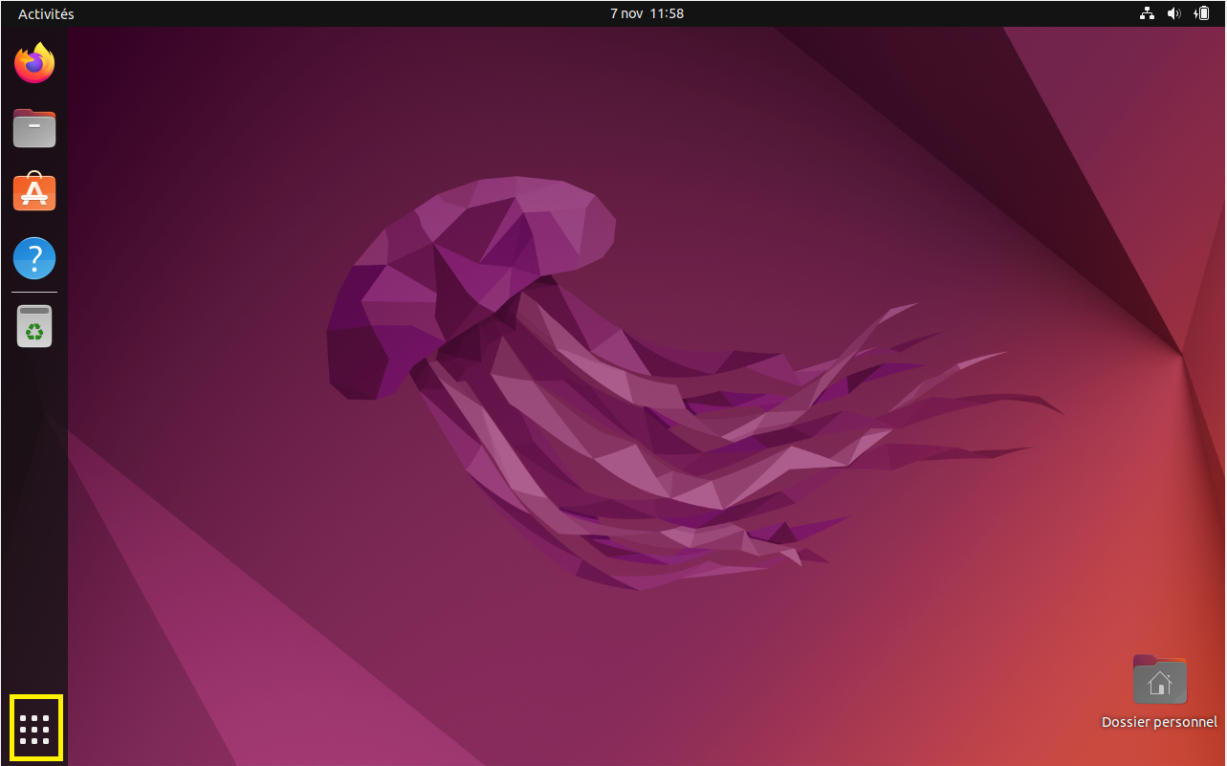
Task: Click empty top bar between Activités and clock
Action: 335,13
